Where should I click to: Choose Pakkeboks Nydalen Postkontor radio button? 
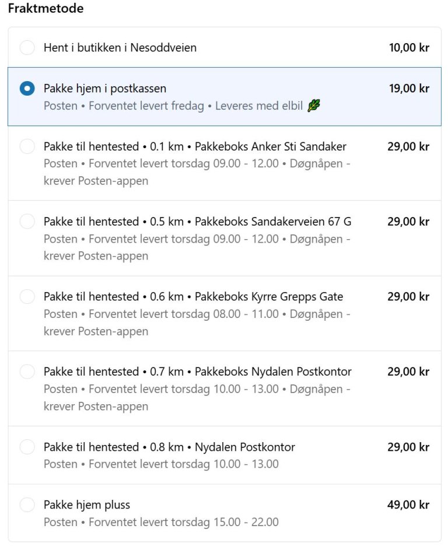[x=27, y=372]
